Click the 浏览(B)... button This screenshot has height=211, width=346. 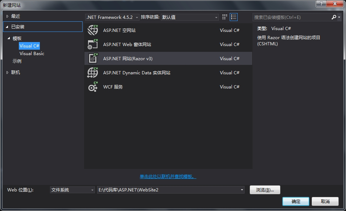(x=265, y=190)
